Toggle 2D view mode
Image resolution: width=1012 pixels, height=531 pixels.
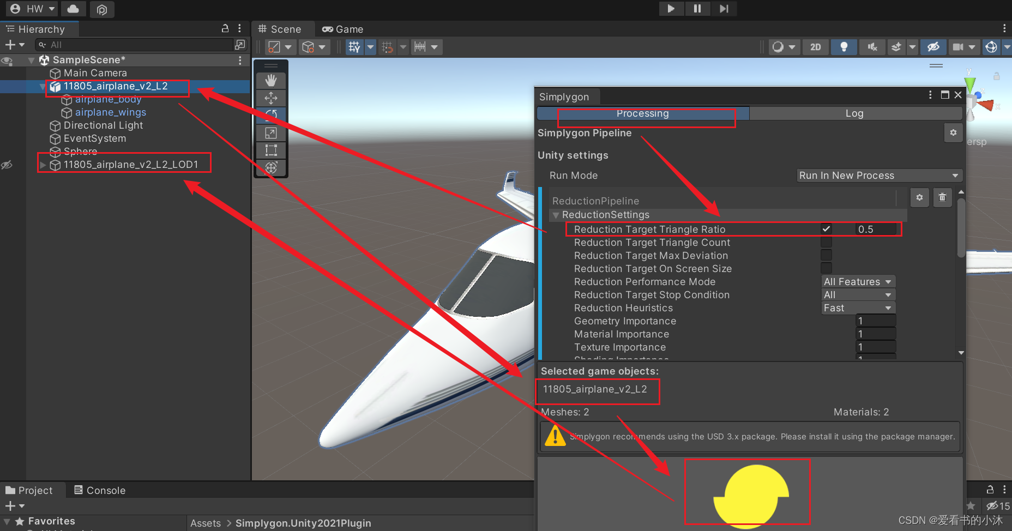(816, 47)
